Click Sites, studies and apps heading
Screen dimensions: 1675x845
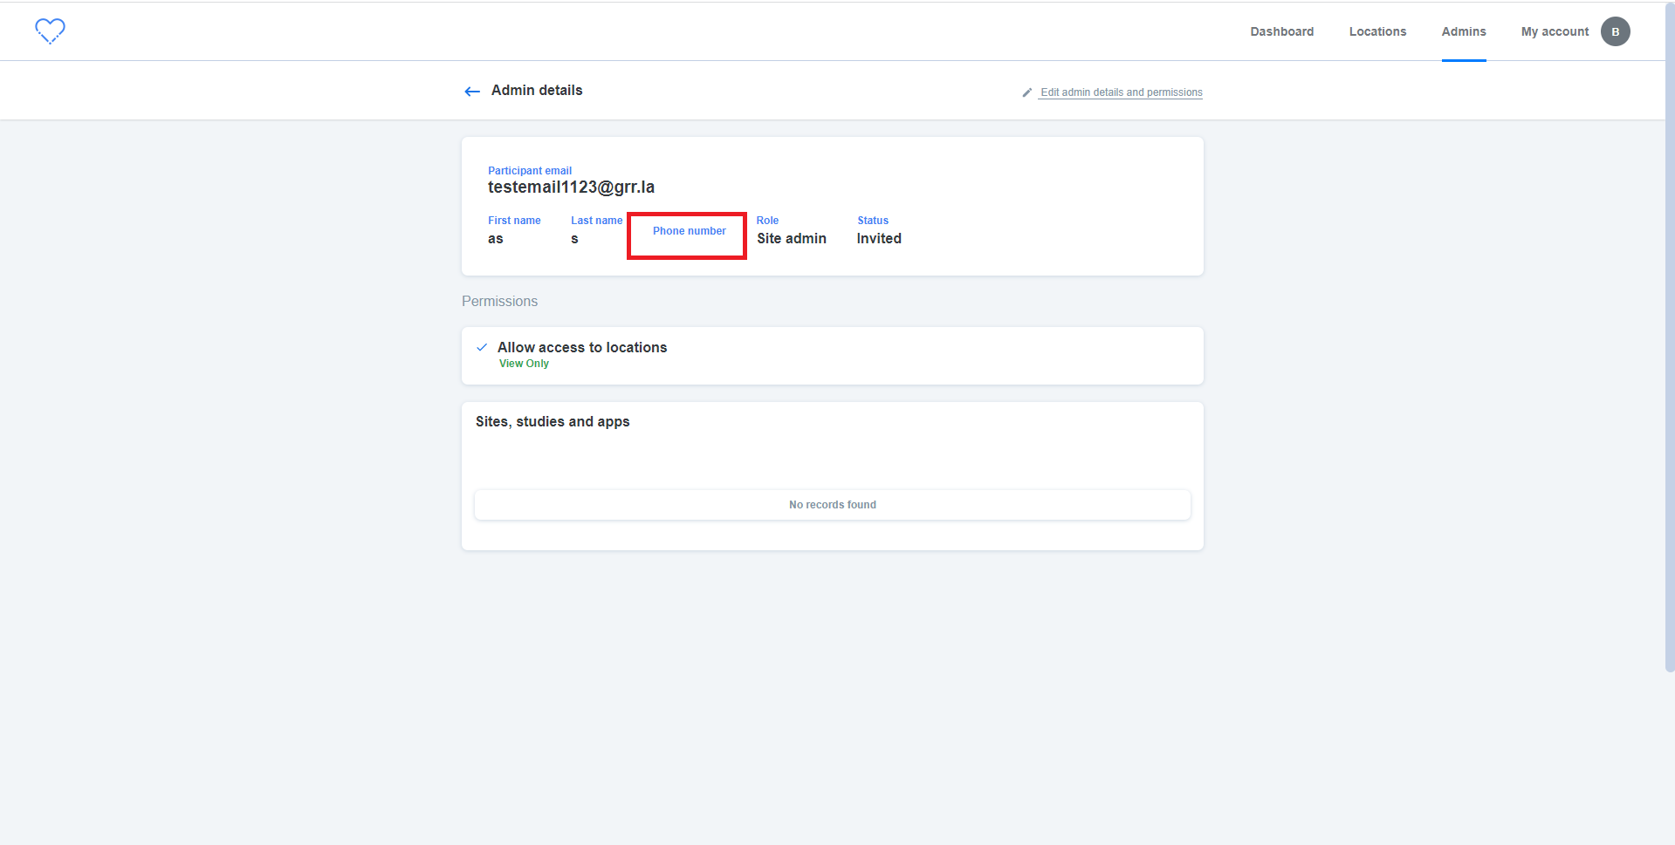pyautogui.click(x=553, y=422)
